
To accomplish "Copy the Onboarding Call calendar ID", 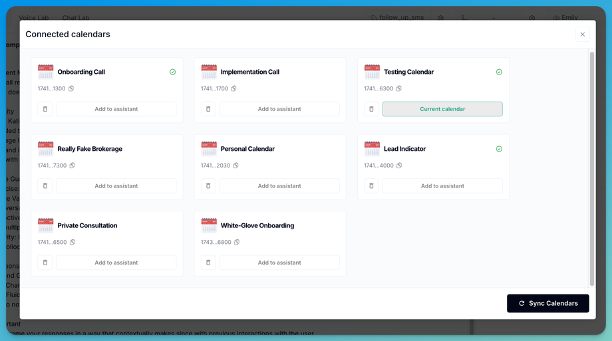I will (x=71, y=88).
